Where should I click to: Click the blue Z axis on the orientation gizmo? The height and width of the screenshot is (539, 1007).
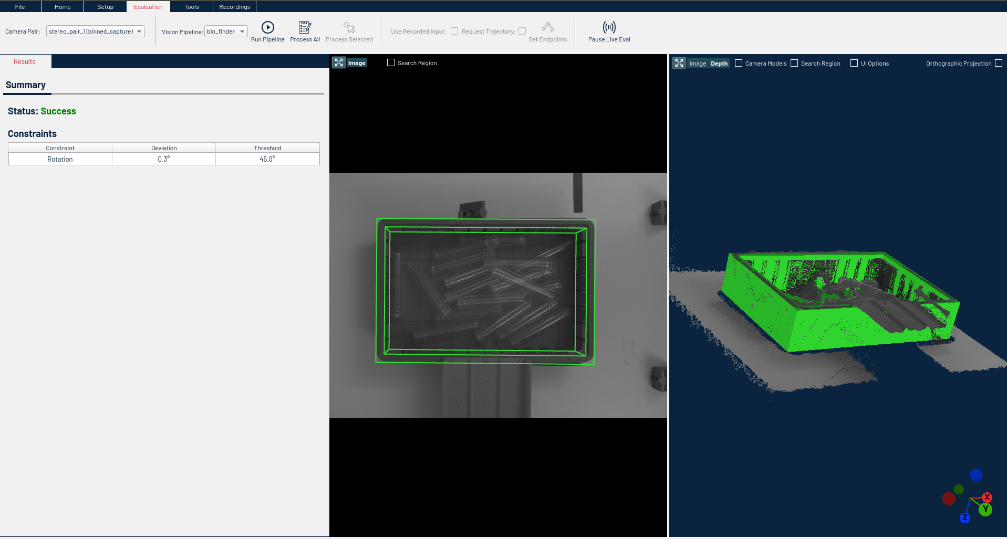coord(964,517)
